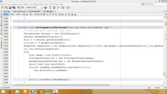The height and width of the screenshot is (94, 167).
Task: Open dropdown arrow beside globe icon
Action: pyautogui.click(x=48, y=7)
